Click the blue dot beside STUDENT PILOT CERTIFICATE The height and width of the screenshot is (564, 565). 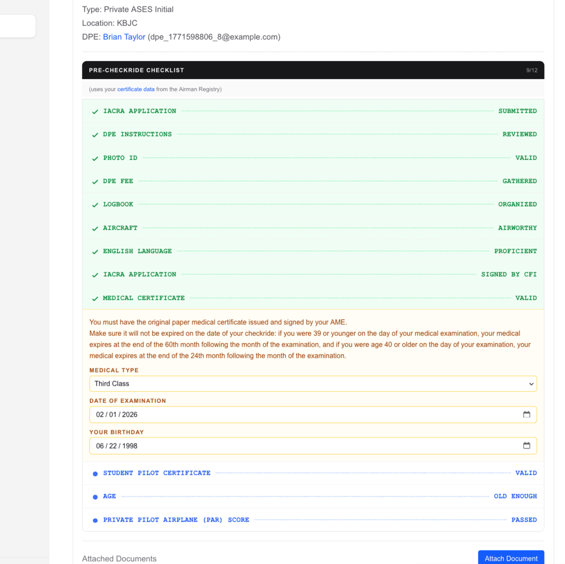click(95, 473)
